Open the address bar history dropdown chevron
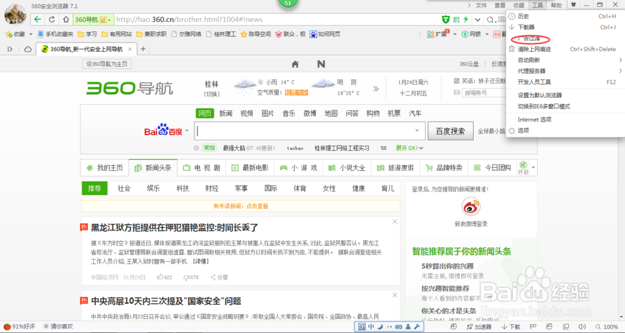 click(x=477, y=19)
